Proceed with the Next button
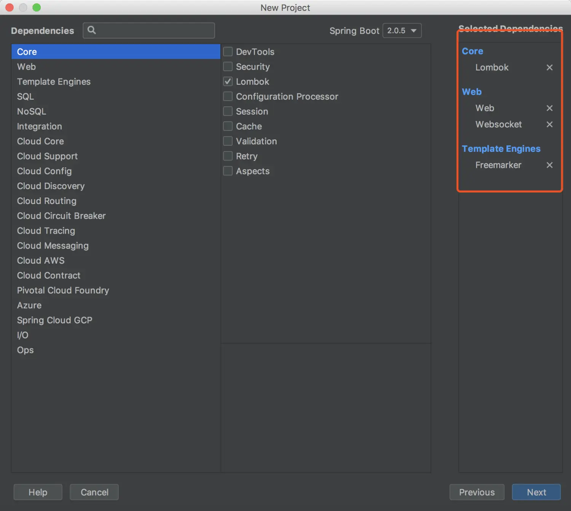571x511 pixels. (536, 492)
